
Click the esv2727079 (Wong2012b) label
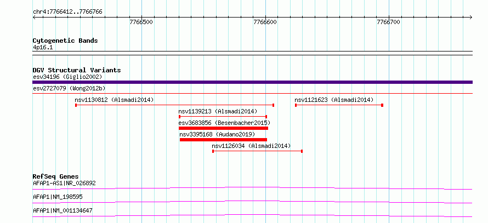(x=69, y=88)
